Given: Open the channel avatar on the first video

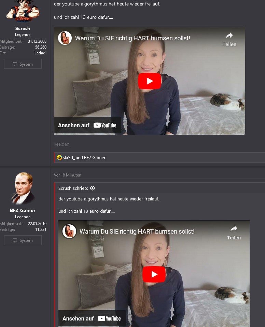Looking at the screenshot, I should click(x=65, y=38).
